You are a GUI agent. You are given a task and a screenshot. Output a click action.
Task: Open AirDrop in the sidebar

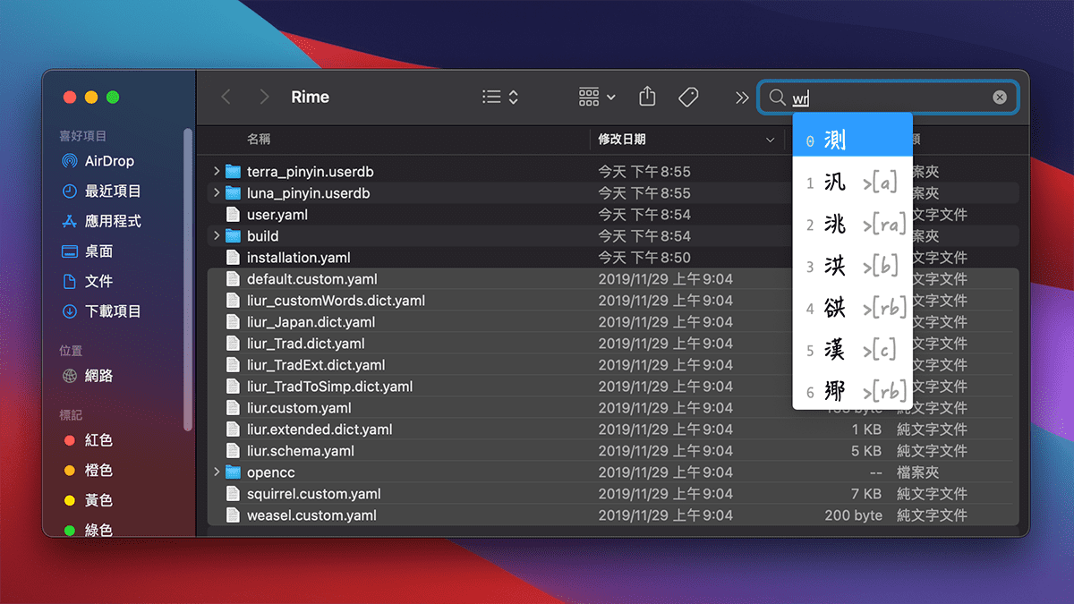click(x=108, y=161)
